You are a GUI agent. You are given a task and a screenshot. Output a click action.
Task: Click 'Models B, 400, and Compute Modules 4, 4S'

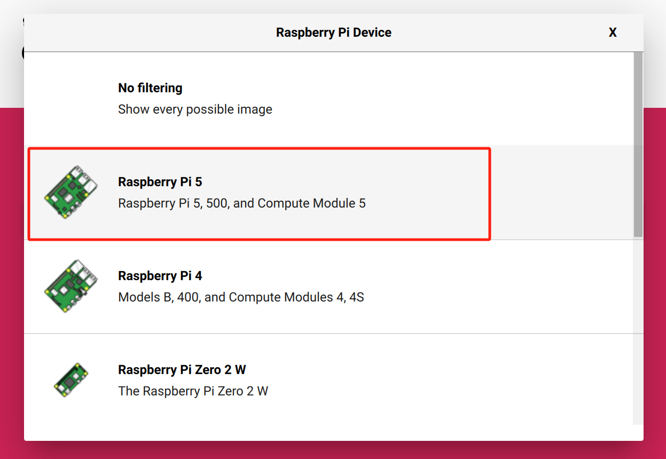pyautogui.click(x=241, y=297)
